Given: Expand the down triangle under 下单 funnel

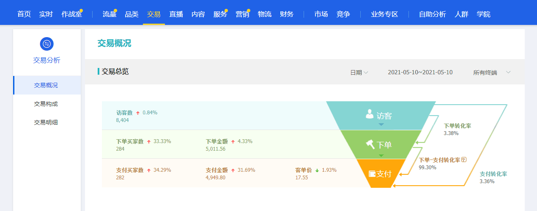Looking at the screenshot, I should (x=381, y=155).
